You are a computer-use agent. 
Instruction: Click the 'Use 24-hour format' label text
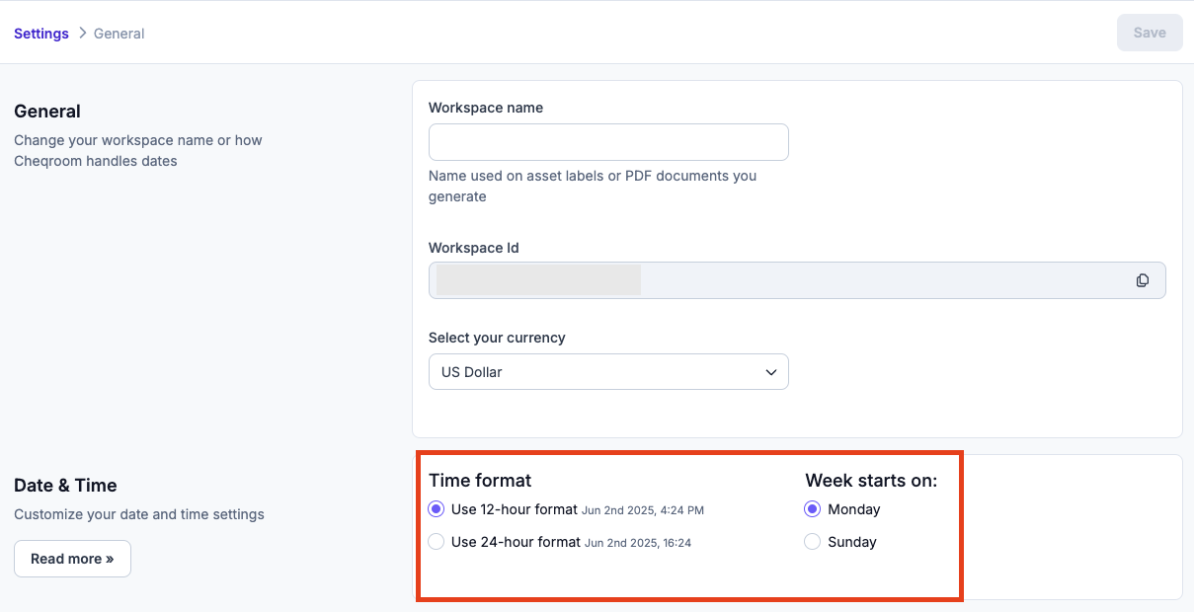coord(516,542)
